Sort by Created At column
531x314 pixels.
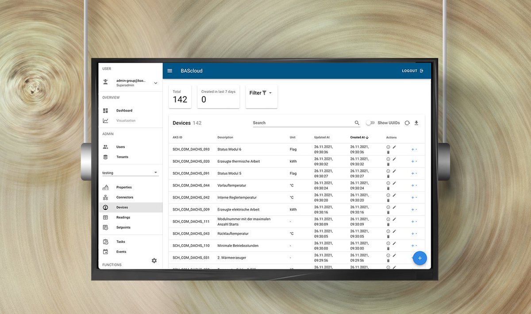(x=359, y=138)
